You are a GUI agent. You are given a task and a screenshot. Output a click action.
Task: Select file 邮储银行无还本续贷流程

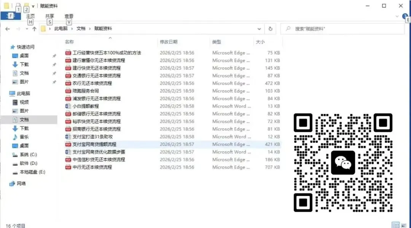click(x=96, y=114)
